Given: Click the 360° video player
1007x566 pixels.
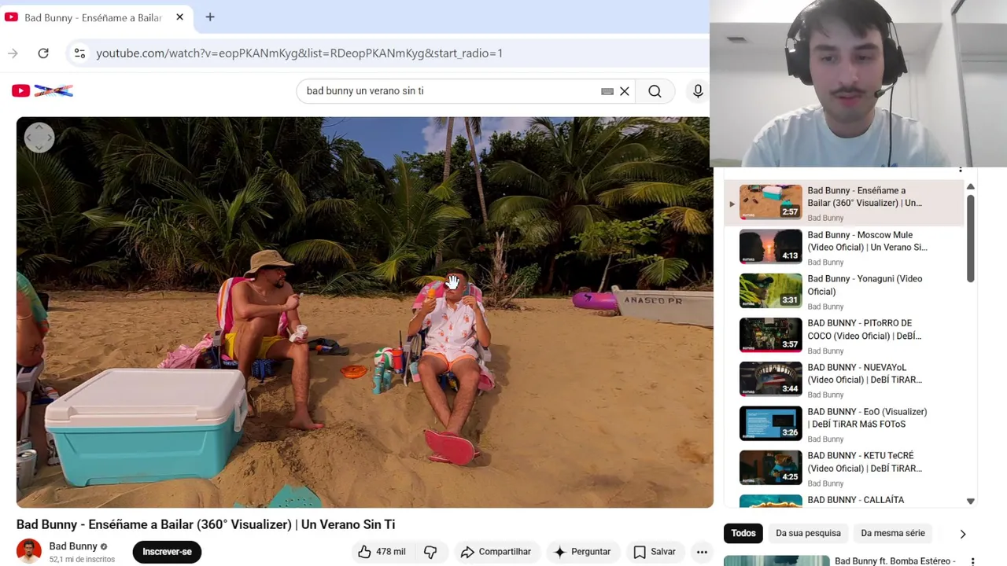Looking at the screenshot, I should point(365,312).
